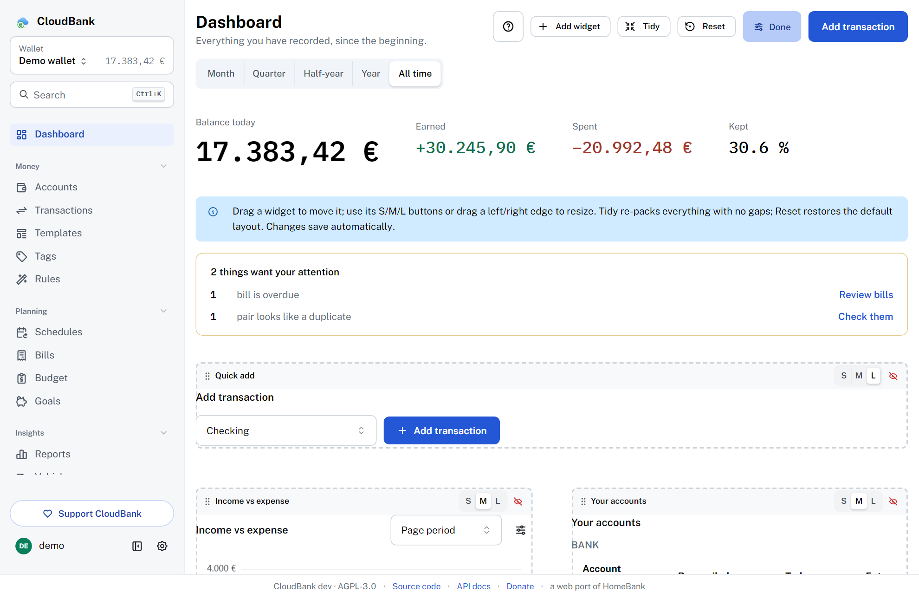The height and width of the screenshot is (599, 919).
Task: Click the Templates icon in sidebar
Action: coord(21,234)
